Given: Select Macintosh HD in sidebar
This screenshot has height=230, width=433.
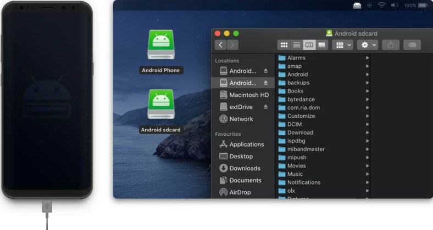Looking at the screenshot, I should (244, 95).
